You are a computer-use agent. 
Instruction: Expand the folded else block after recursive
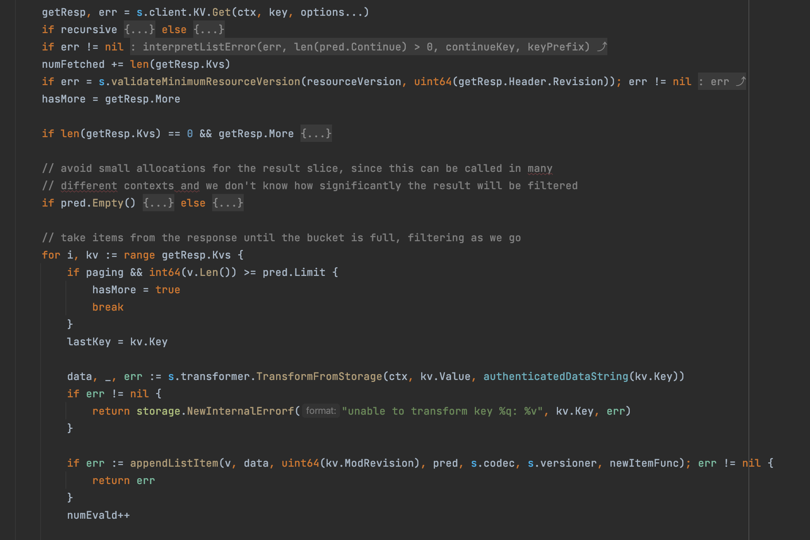[209, 30]
